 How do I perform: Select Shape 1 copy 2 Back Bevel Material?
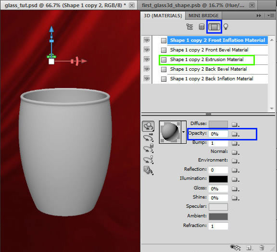click(x=208, y=69)
